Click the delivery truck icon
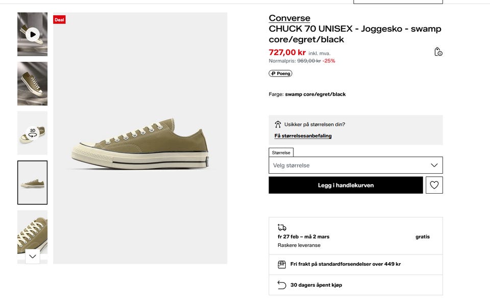 (282, 227)
